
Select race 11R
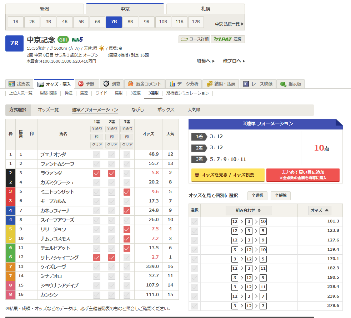(180, 22)
